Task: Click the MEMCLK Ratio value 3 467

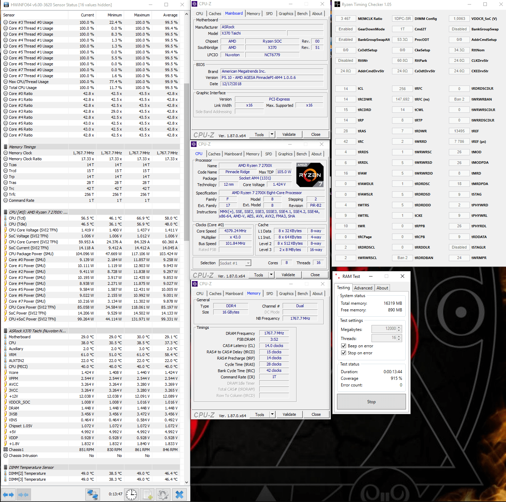Action: [346, 19]
